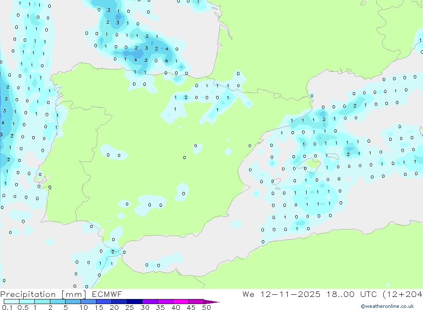Viewport: 423px width, 310px height.
Task: Click the 'Precipitation' title text
Action: click(28, 294)
